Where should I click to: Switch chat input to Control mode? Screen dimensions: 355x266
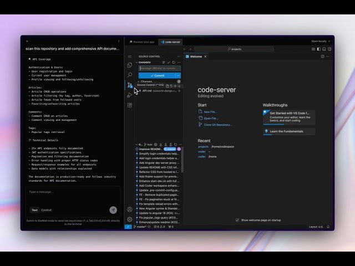pos(46,210)
